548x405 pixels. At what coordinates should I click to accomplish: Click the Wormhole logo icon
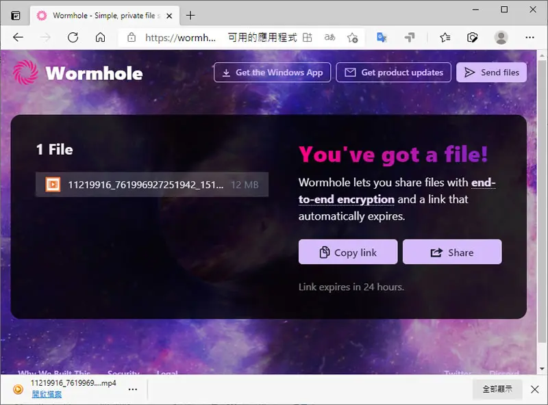pos(25,73)
